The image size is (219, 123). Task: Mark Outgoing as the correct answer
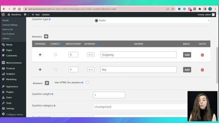pos(55,55)
